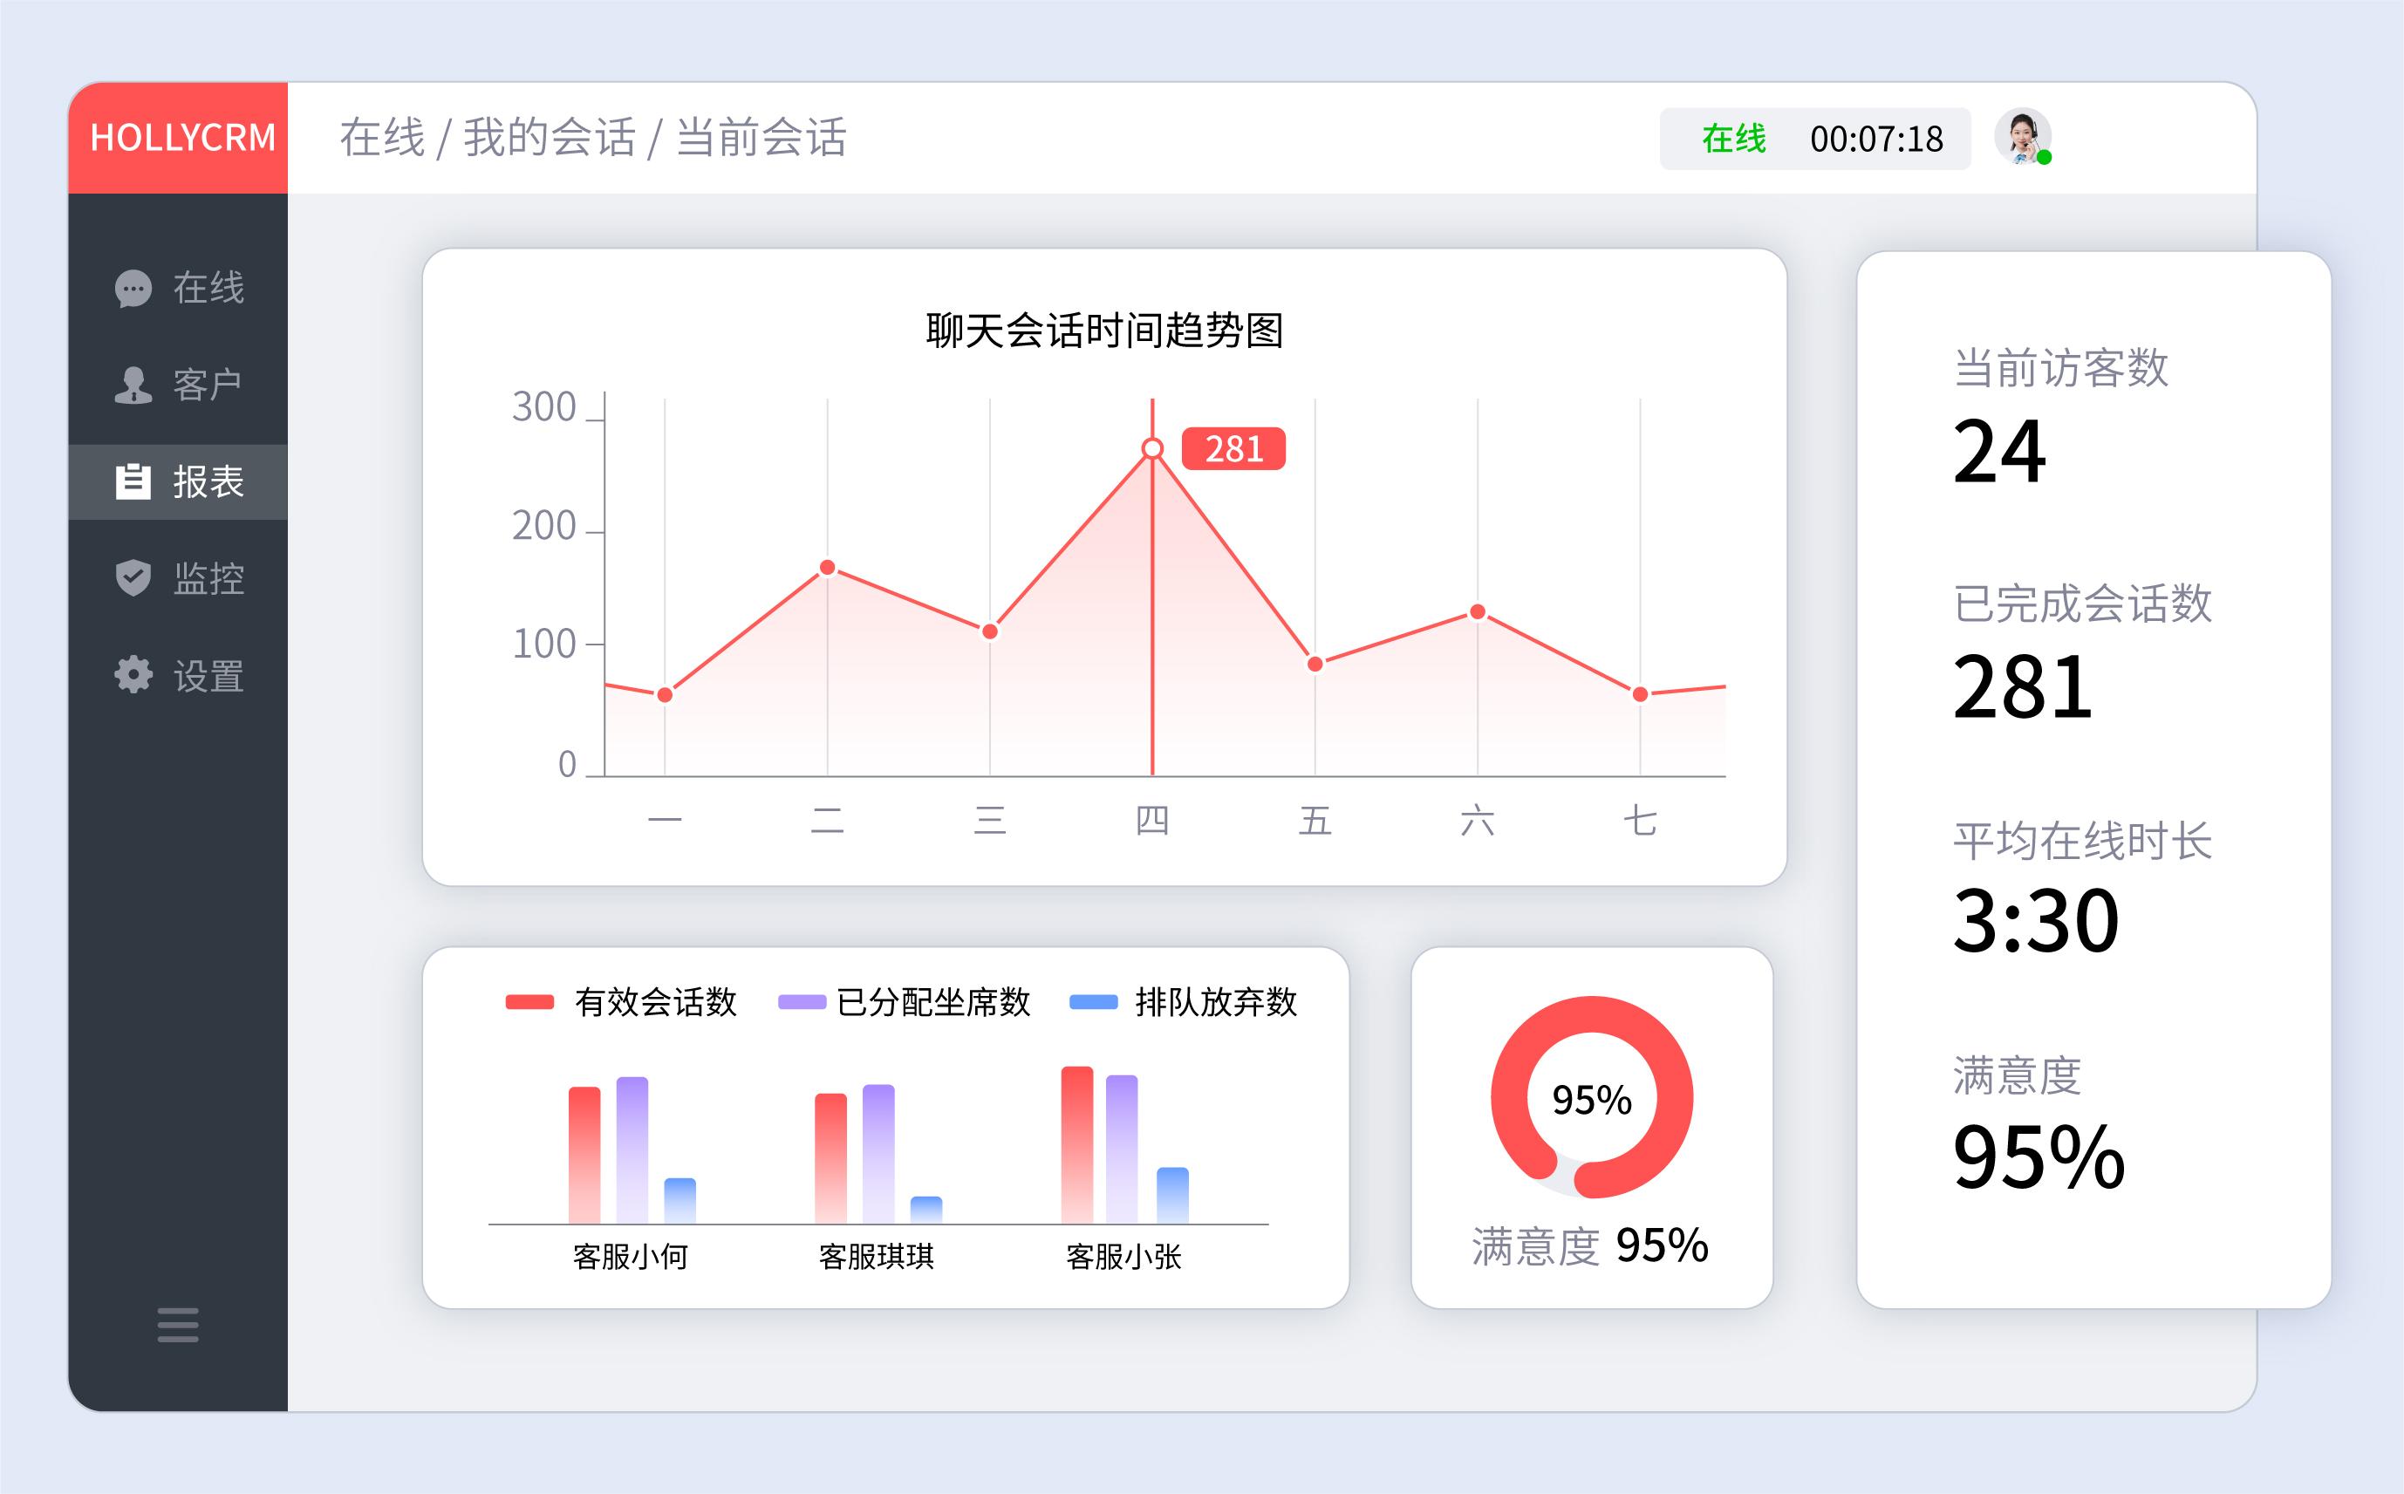Click the y-axis value 300
This screenshot has height=1494, width=2404.
pos(543,407)
